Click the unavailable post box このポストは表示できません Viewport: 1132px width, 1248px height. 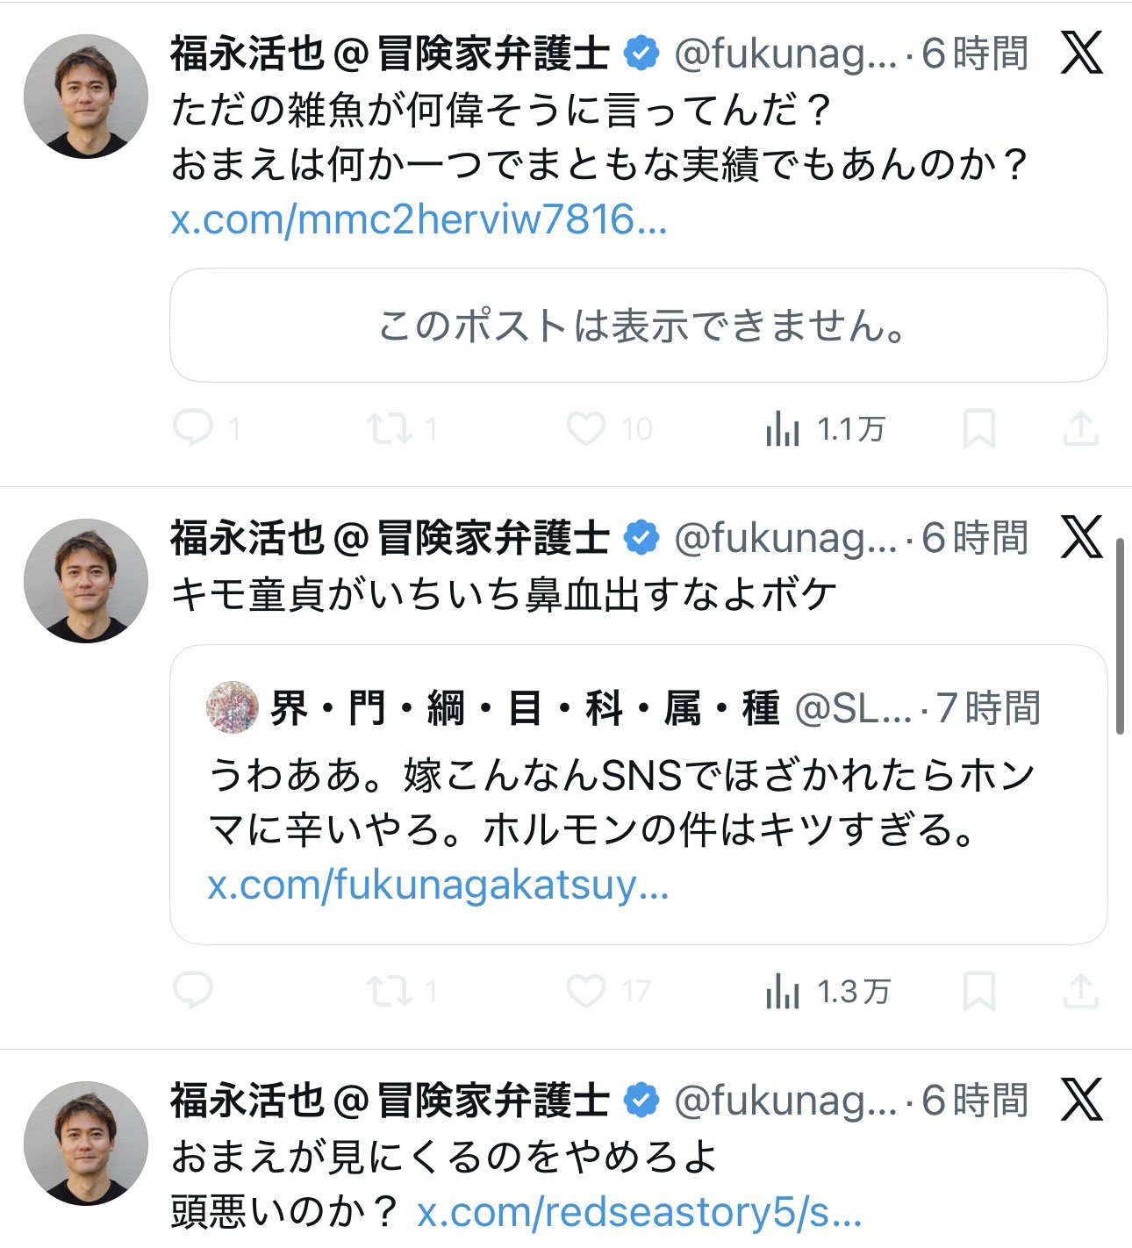(638, 326)
